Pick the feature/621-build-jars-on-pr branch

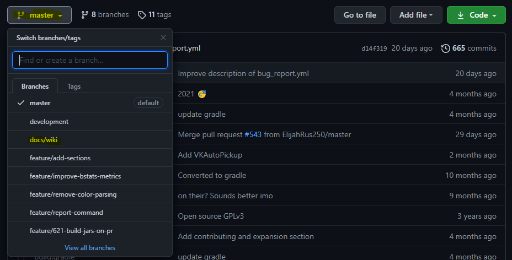point(90,231)
